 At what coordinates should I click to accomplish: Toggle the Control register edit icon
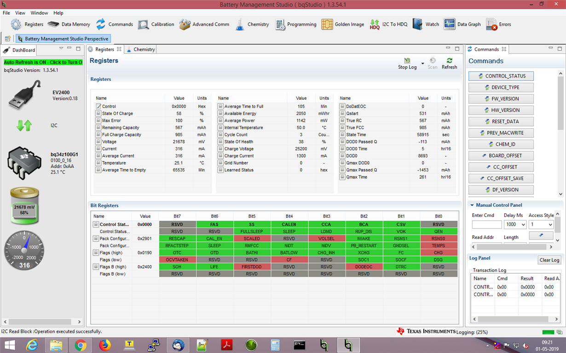[98, 106]
